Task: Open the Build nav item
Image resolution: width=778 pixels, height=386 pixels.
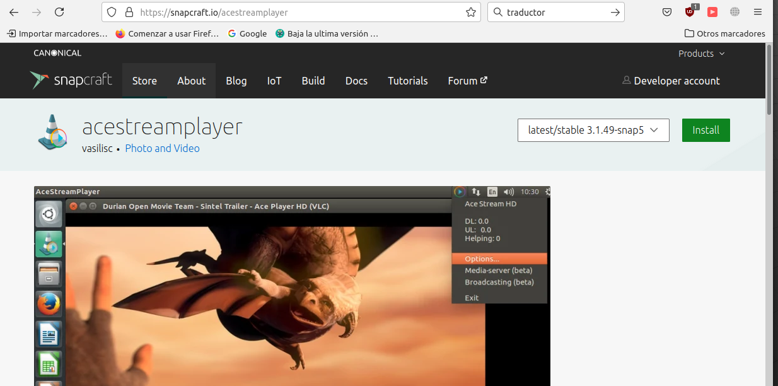Action: coord(313,81)
